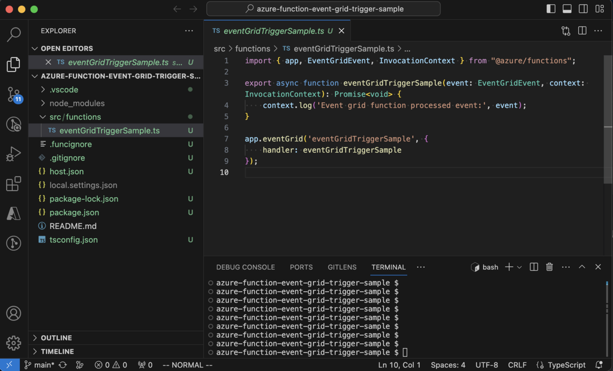
Task: Split the editor to the right
Action: tap(582, 31)
